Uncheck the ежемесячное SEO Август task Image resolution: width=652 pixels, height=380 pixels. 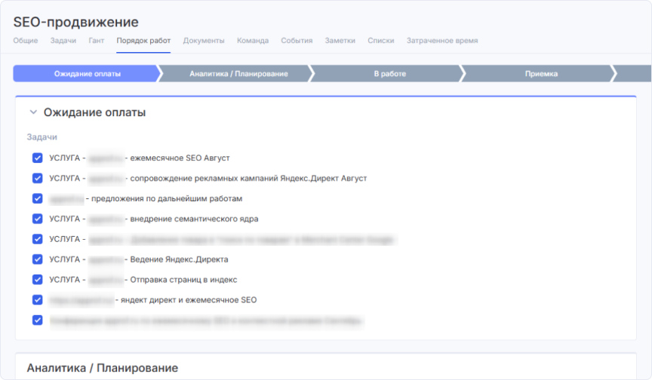click(37, 158)
